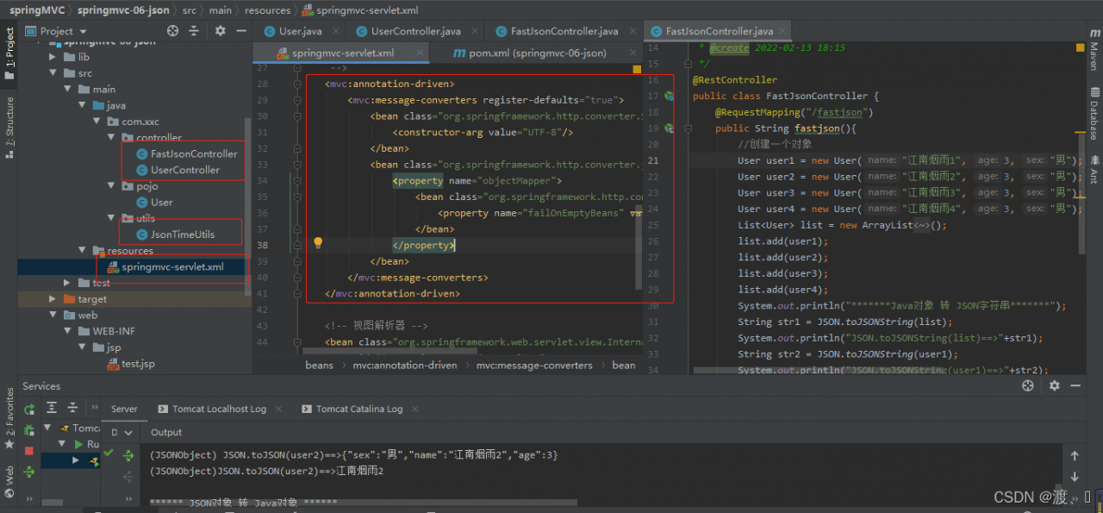The image size is (1103, 513).
Task: Collapse the pojo package node
Action: [111, 186]
